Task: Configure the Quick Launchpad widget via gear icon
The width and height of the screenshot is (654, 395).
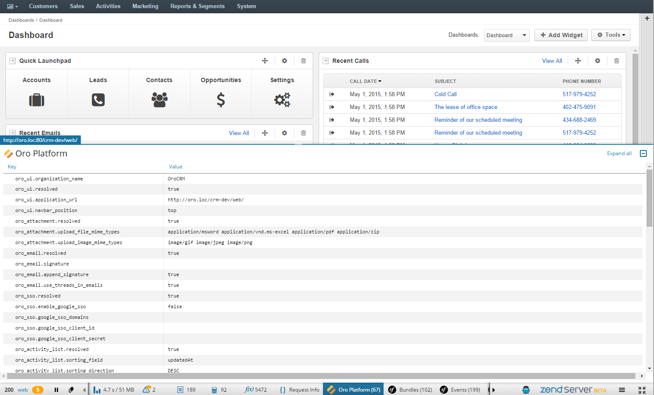Action: point(284,61)
